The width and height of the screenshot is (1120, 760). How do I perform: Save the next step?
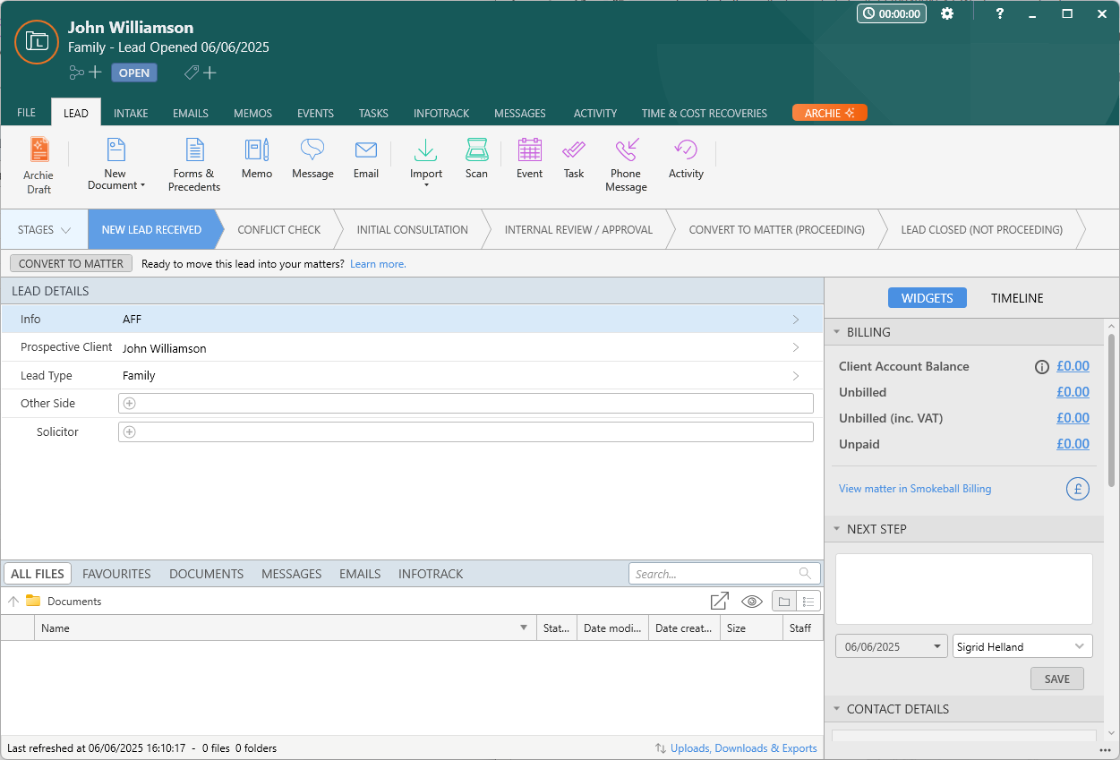(x=1057, y=679)
